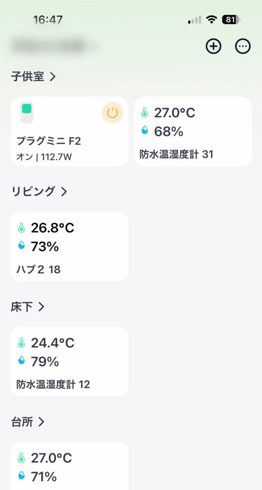Image resolution: width=262 pixels, height=490 pixels.
Task: Expand the 床下 room section
Action: click(28, 307)
